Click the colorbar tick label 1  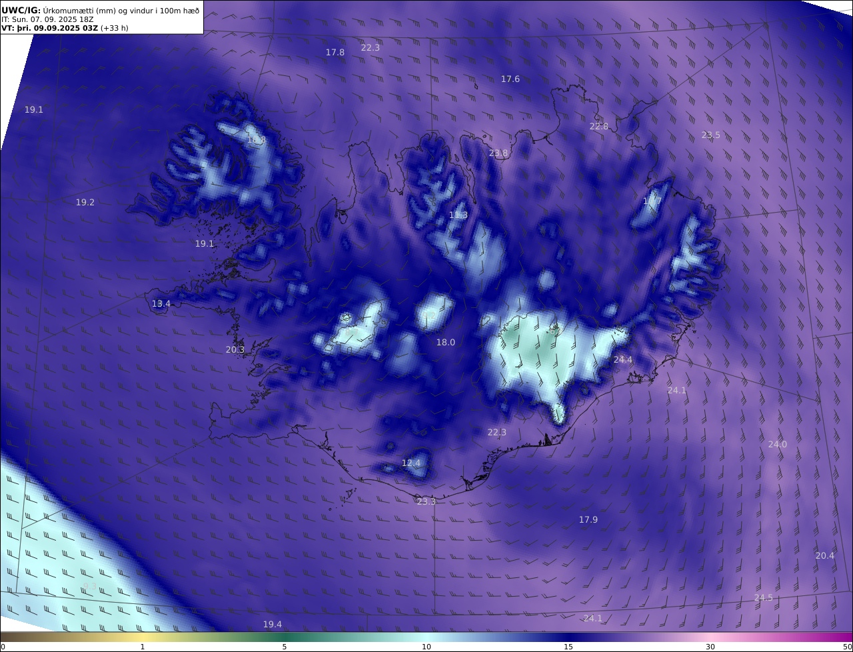pos(143,647)
